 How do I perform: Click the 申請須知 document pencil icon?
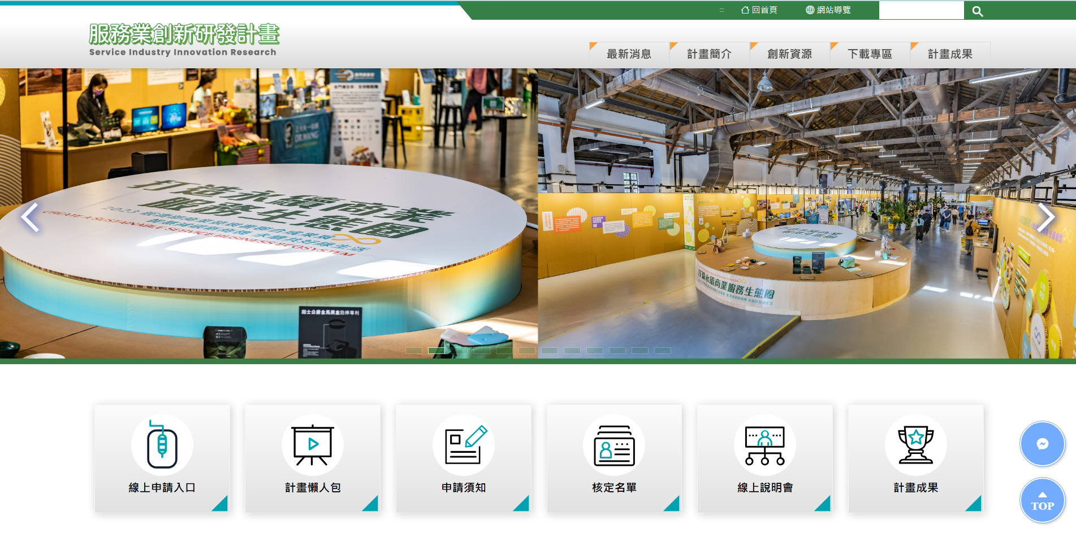[x=464, y=445]
